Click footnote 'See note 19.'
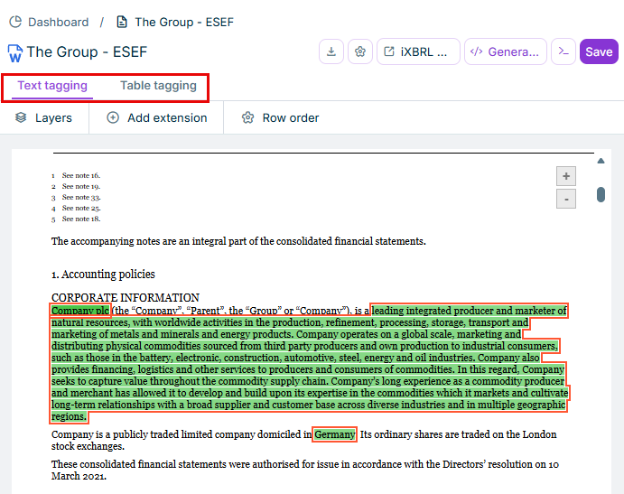 coord(81,186)
